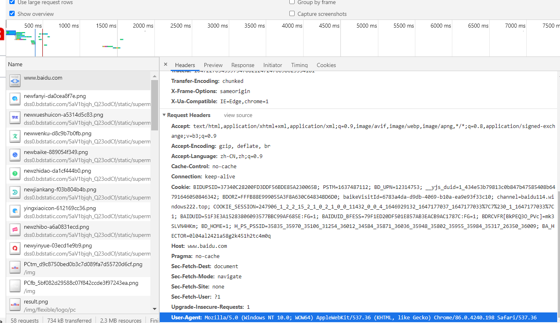Click the request list scroll-up arrow

(x=154, y=76)
